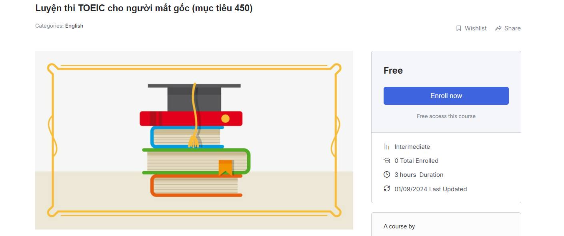Image resolution: width=564 pixels, height=236 pixels.
Task: Click the '3 hours Duration' text
Action: pos(419,175)
